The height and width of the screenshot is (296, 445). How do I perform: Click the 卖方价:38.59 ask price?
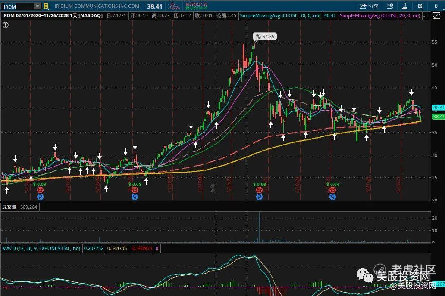[196, 8]
